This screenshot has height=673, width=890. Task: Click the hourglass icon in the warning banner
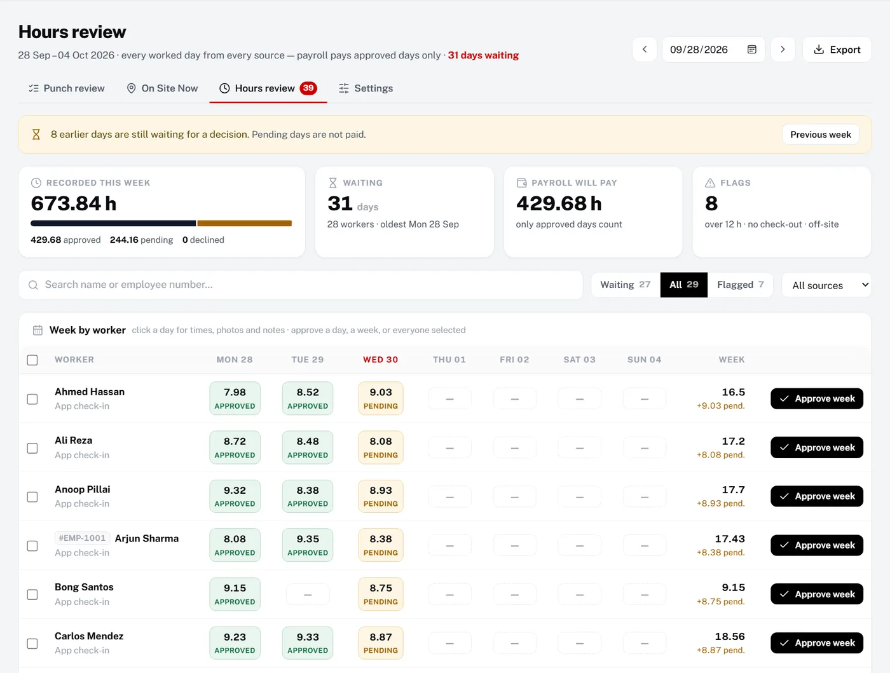[36, 135]
